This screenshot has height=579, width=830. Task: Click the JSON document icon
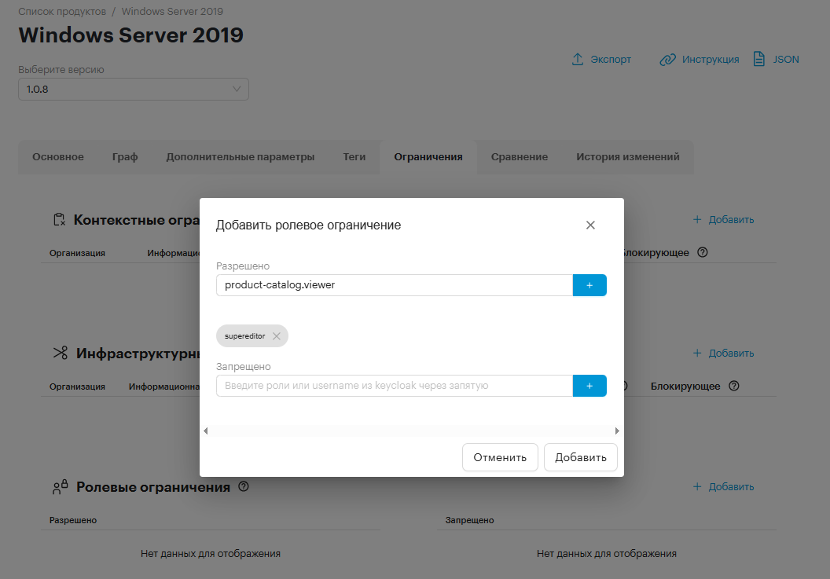758,59
